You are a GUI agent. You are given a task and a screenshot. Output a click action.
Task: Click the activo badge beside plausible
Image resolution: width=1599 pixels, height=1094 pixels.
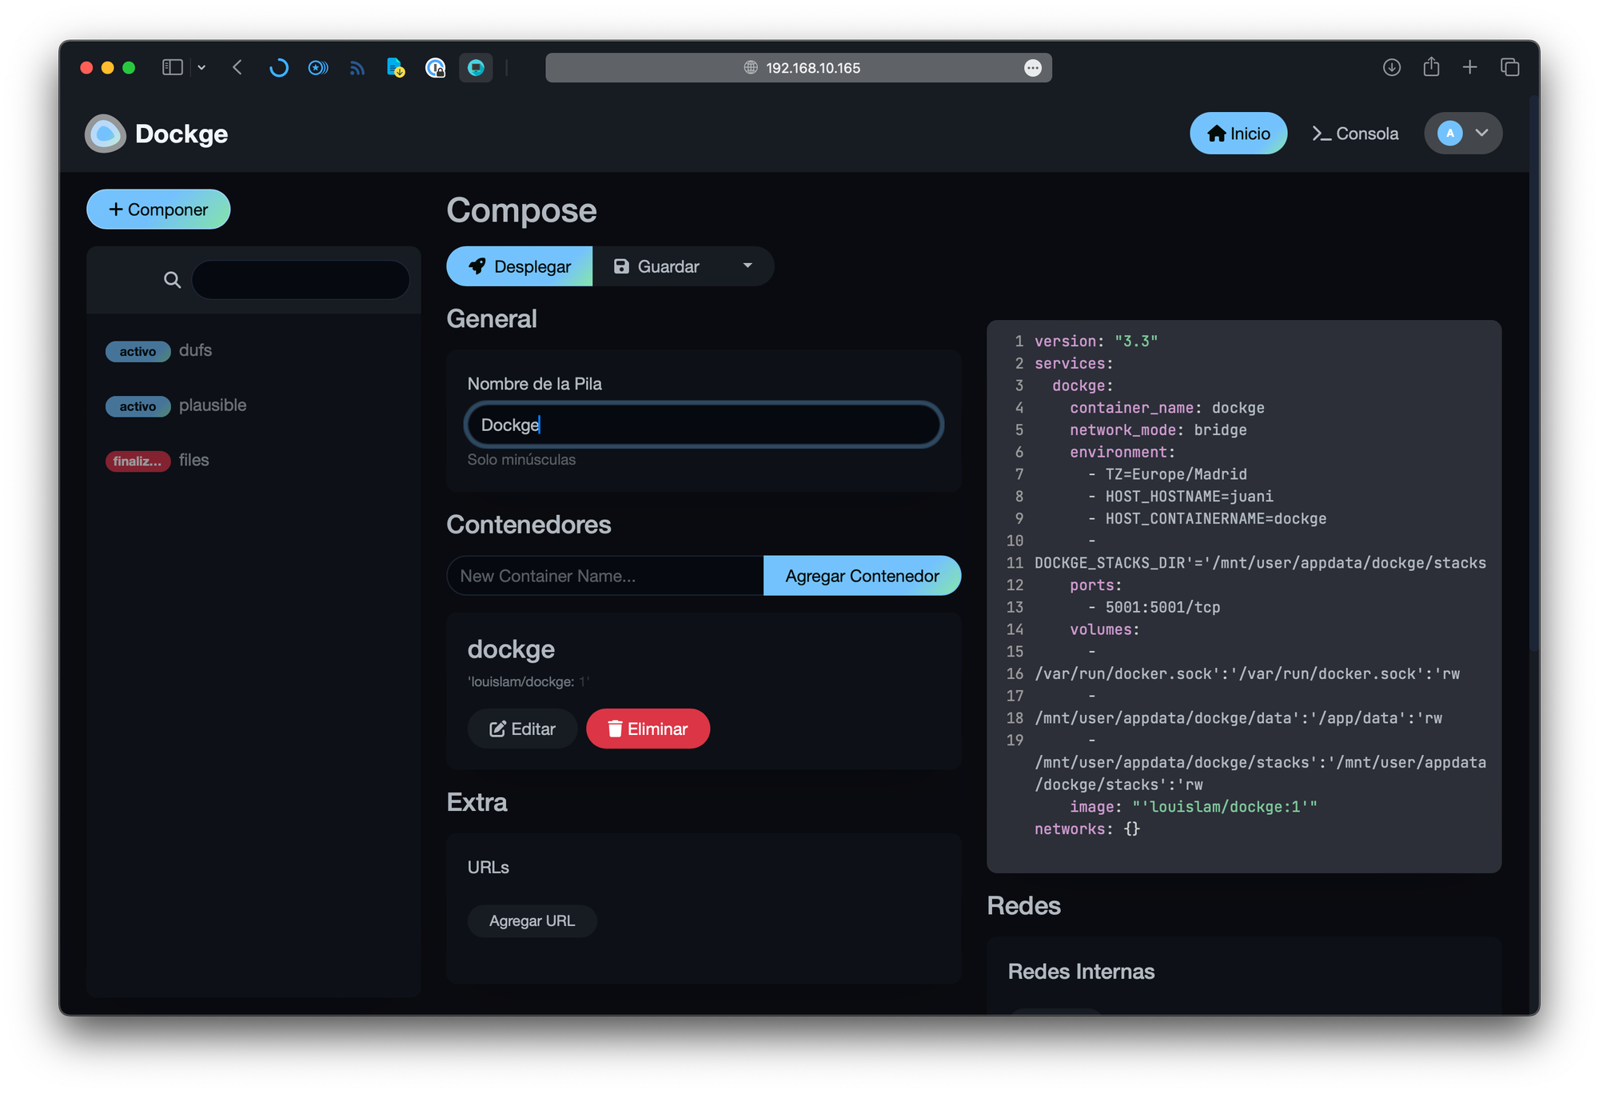pos(138,406)
